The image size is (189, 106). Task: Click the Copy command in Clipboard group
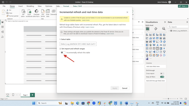(x=9, y=13)
